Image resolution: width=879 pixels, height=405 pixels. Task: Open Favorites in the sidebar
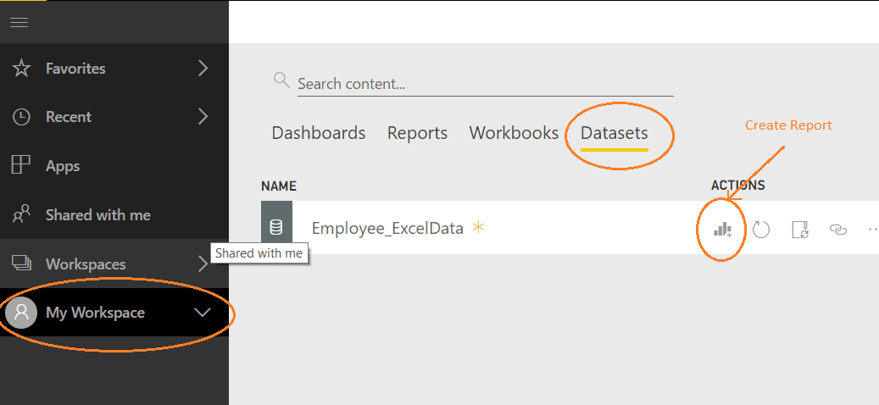114,69
